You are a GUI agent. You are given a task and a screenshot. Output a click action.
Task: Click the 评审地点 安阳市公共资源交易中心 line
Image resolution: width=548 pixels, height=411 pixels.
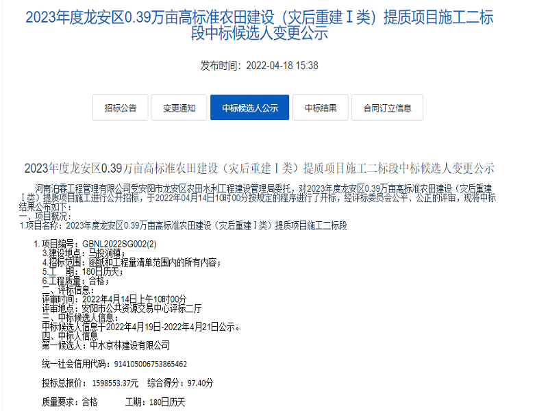pos(122,308)
